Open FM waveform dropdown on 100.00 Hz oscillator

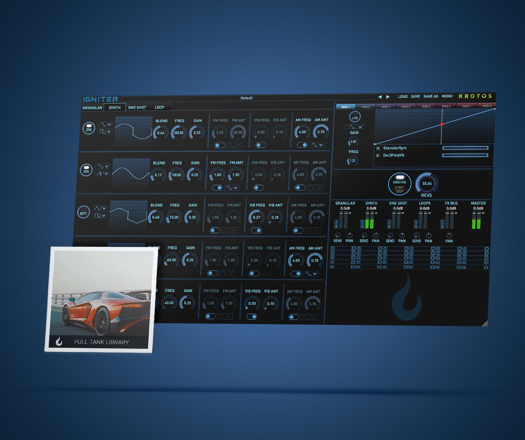click(232, 187)
